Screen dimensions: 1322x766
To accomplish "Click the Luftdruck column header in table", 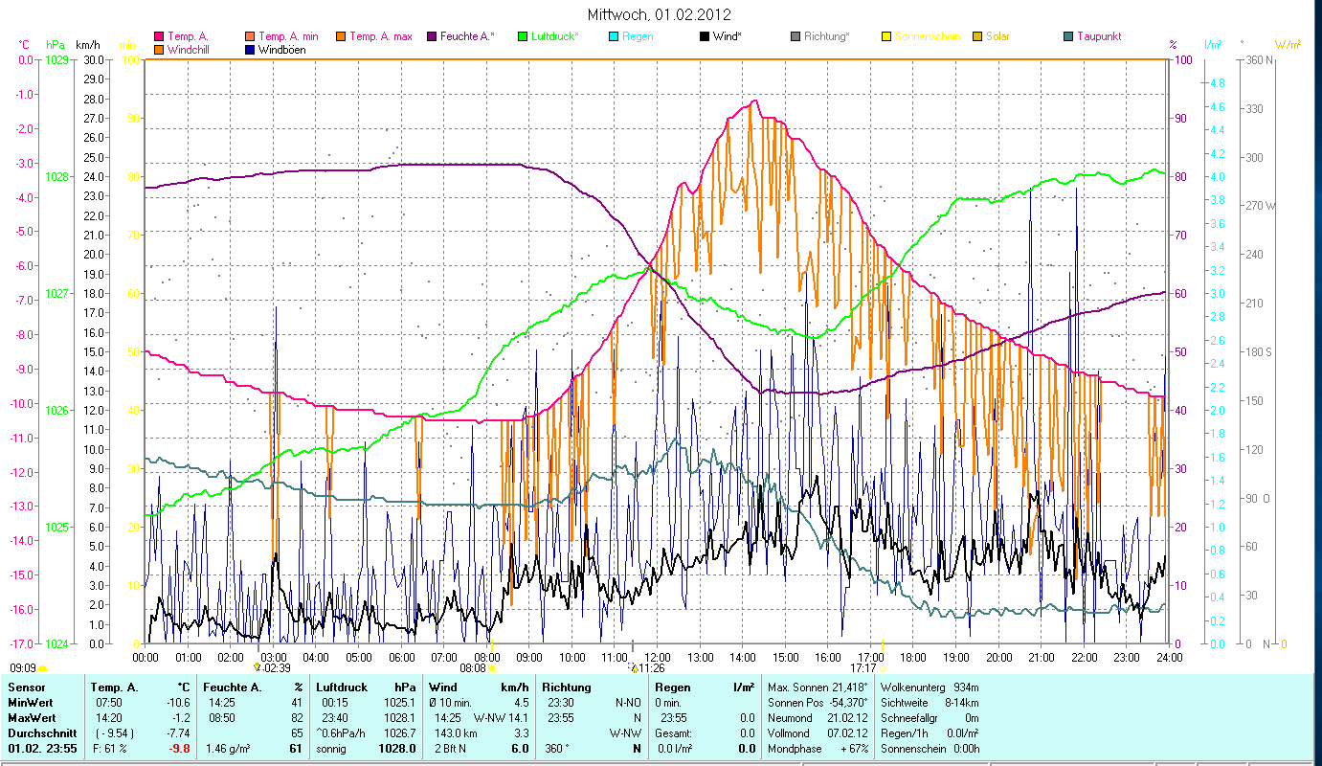I will pyautogui.click(x=342, y=687).
